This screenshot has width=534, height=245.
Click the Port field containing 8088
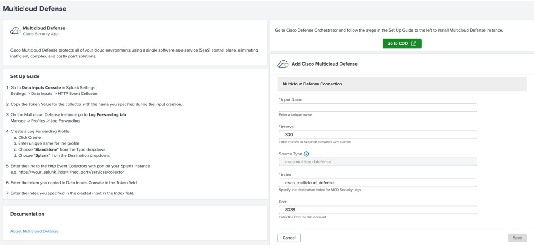378,210
